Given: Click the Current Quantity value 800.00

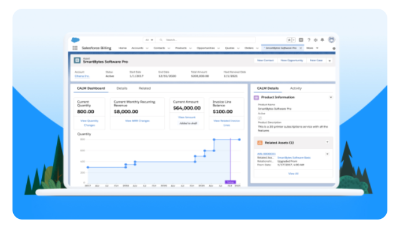Looking at the screenshot, I should (x=86, y=112).
